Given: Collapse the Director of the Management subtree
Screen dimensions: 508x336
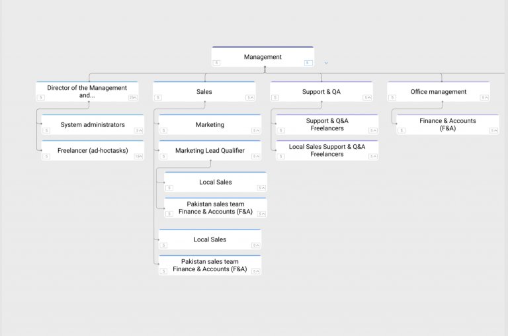Looking at the screenshot, I should [x=133, y=97].
